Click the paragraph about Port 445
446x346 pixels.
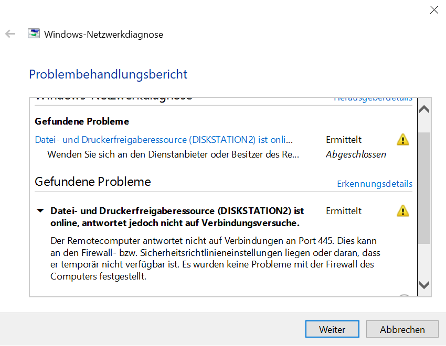coord(215,258)
